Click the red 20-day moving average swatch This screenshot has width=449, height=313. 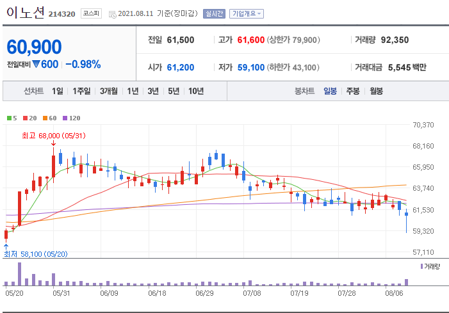tap(25, 118)
